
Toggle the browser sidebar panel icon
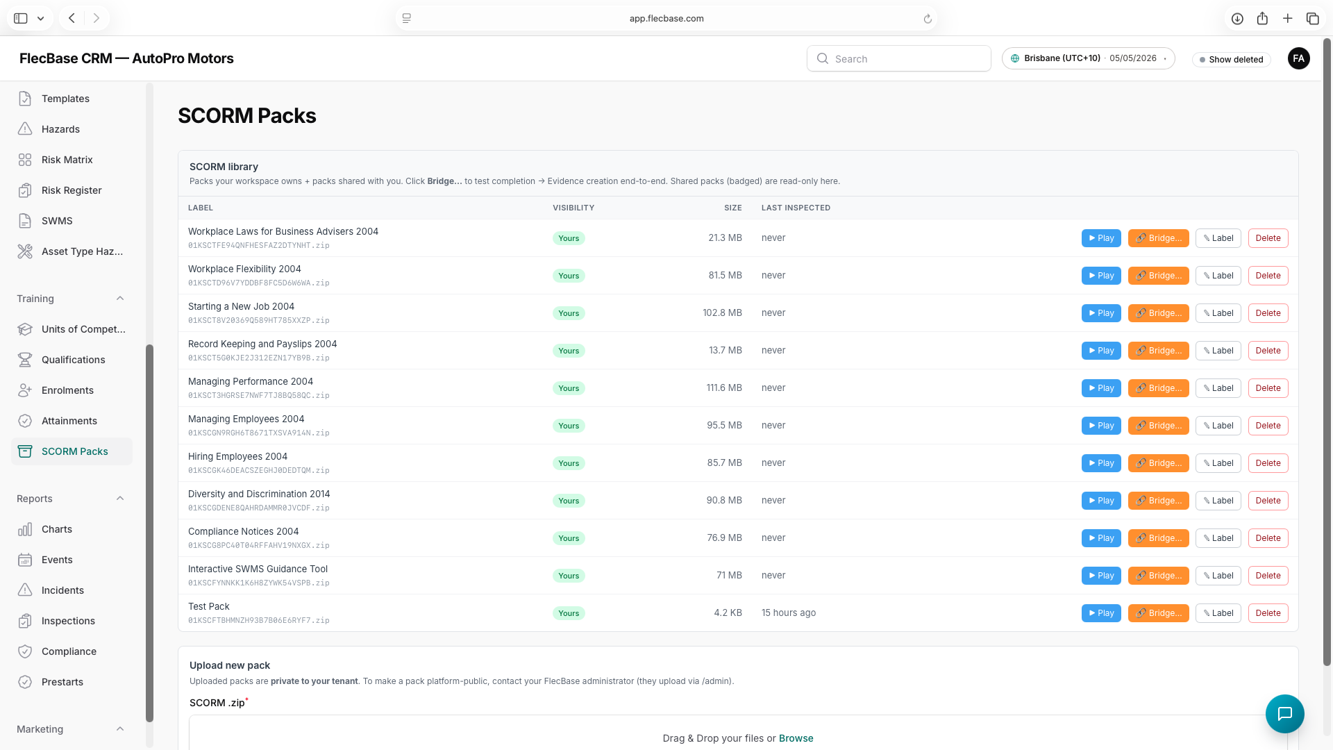point(21,19)
